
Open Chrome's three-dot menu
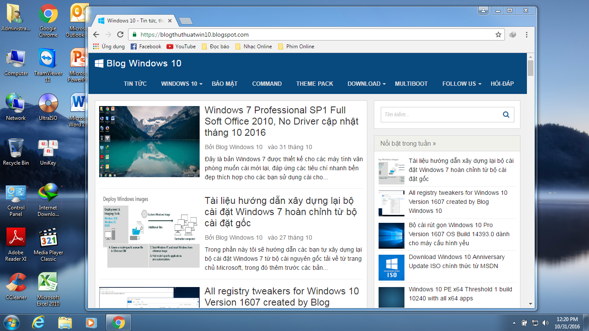(x=526, y=34)
